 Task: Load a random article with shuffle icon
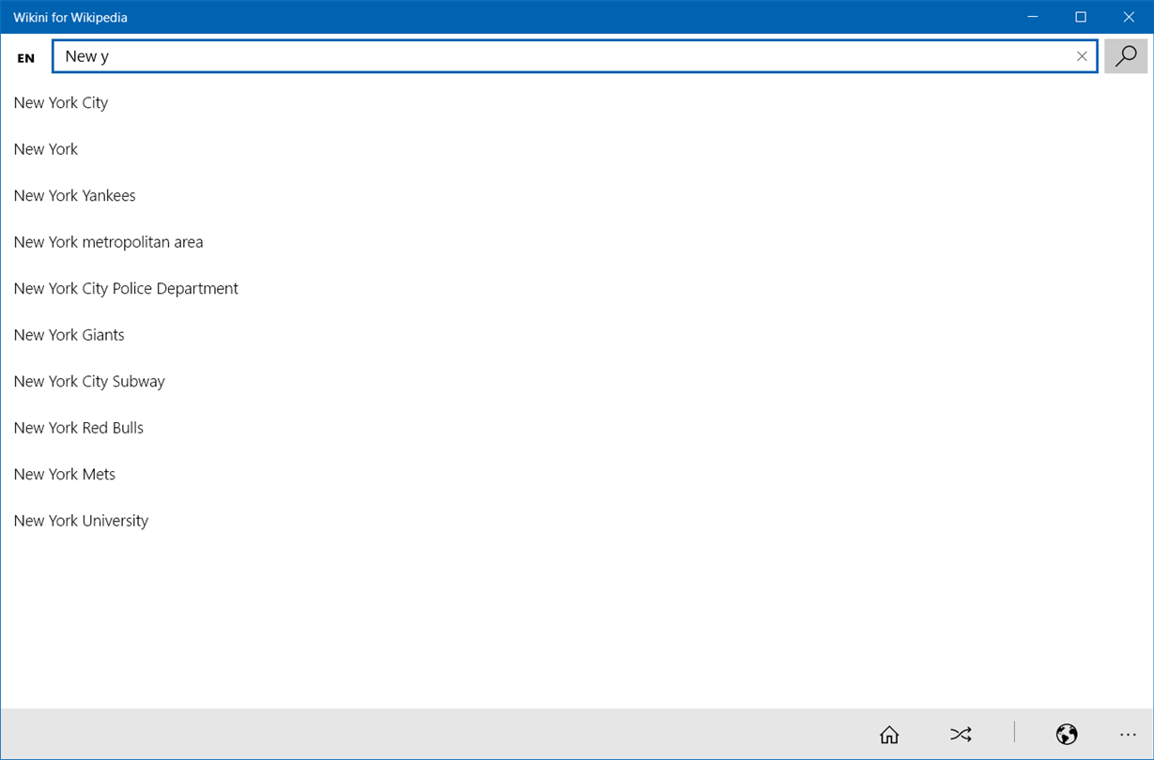point(961,734)
